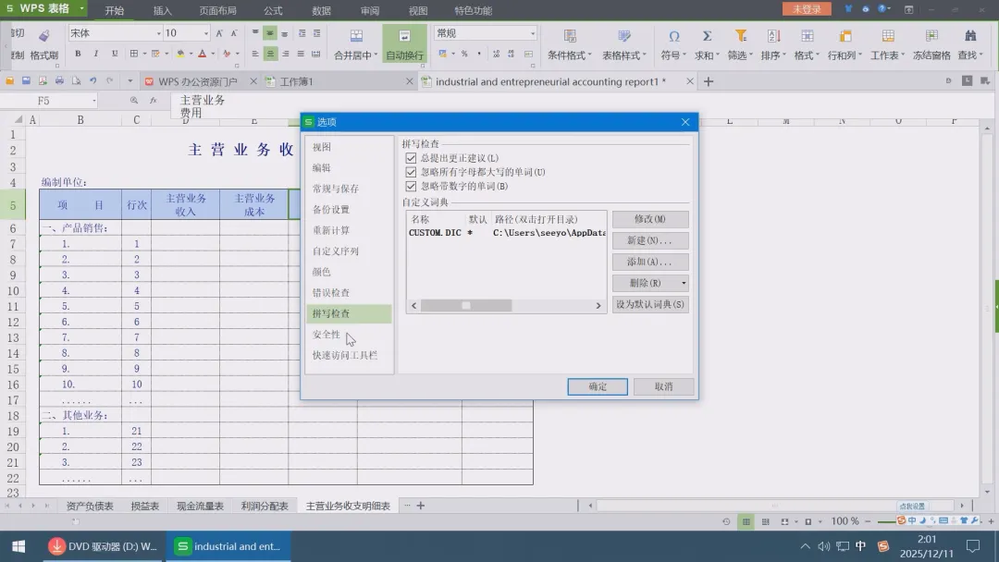Click the Table Style (表格样式) icon
This screenshot has height=562, width=999.
pyautogui.click(x=624, y=36)
